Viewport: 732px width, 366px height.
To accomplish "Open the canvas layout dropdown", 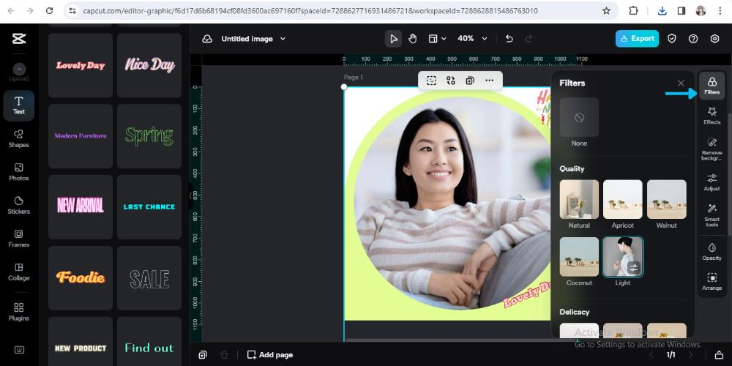I will 438,39.
